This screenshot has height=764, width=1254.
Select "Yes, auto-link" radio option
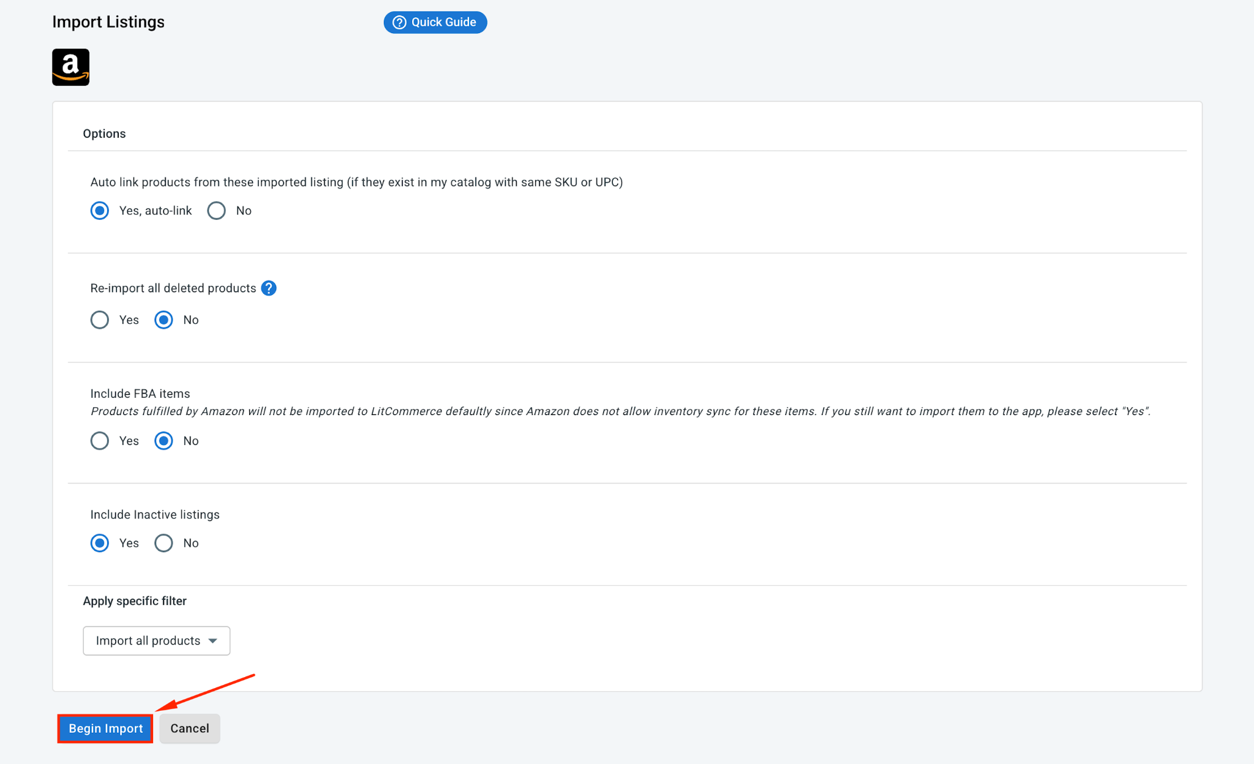coord(100,211)
